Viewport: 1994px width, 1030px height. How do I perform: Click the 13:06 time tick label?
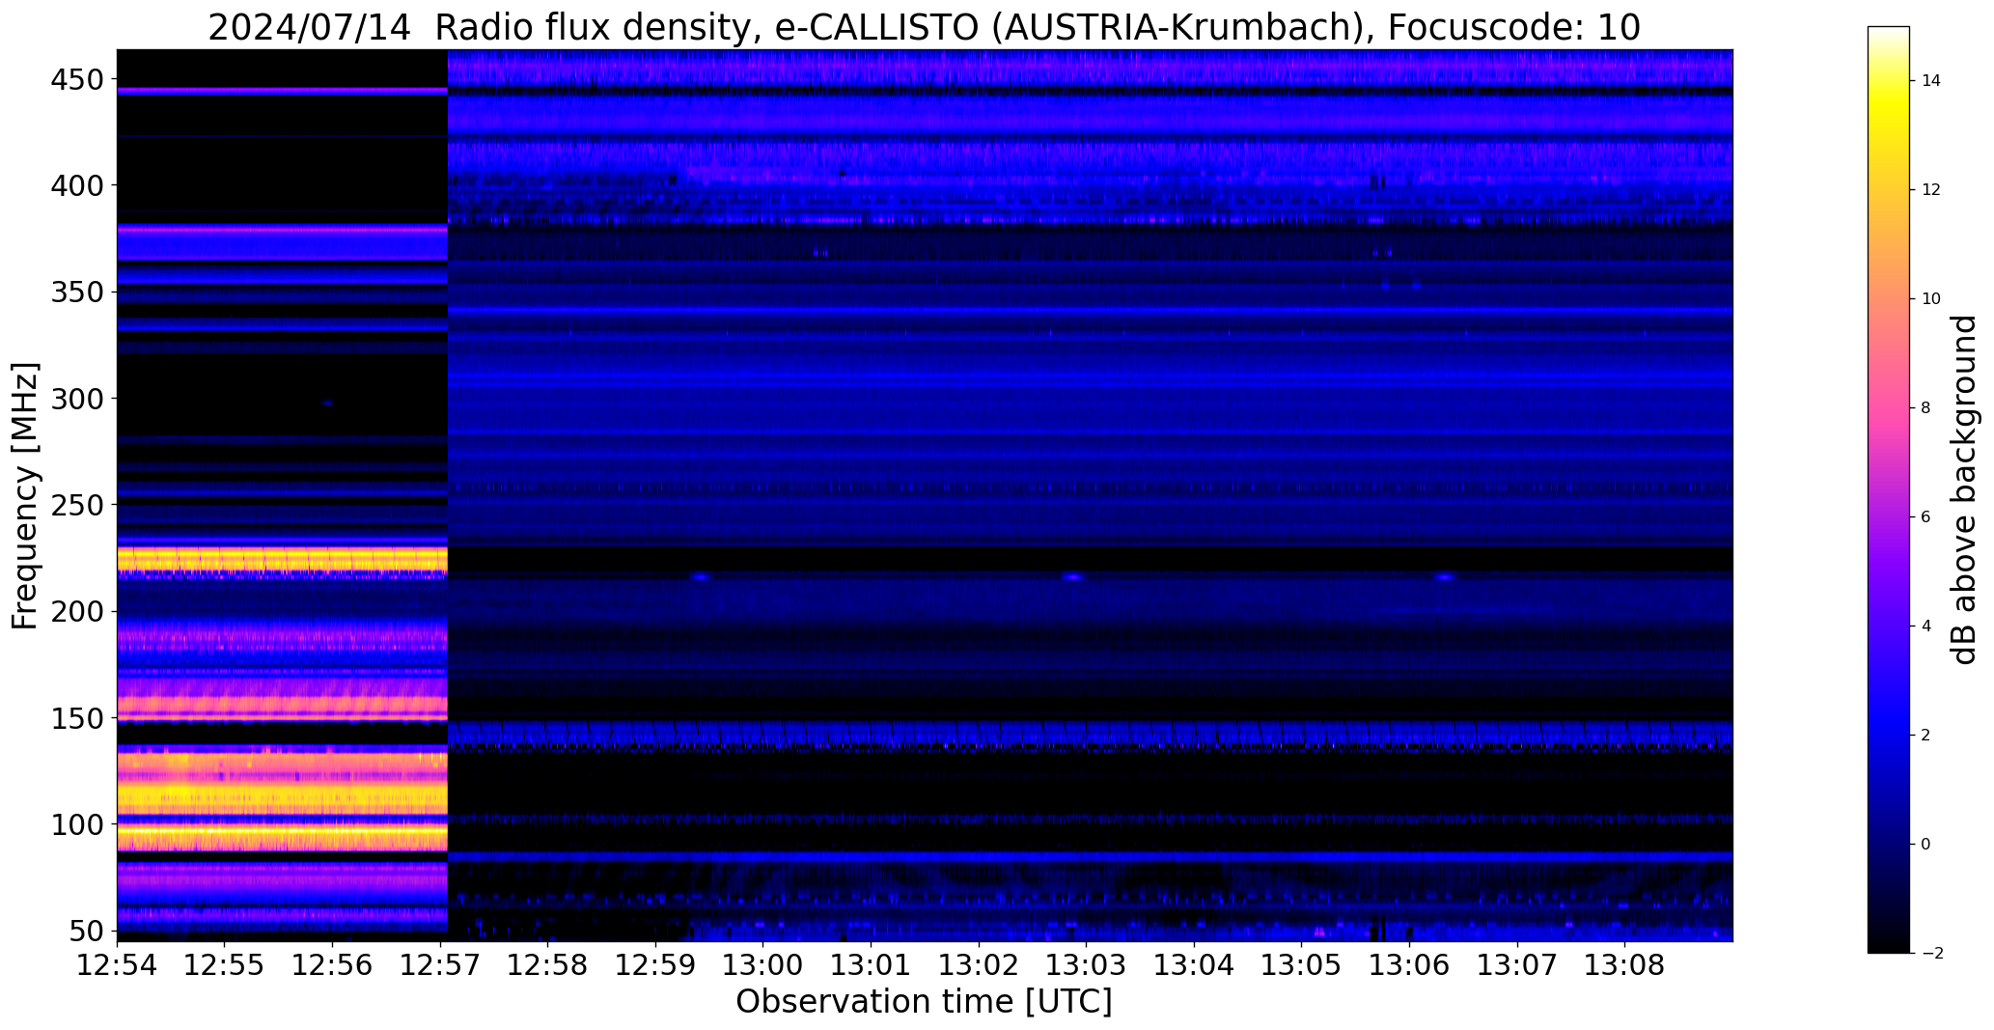(1409, 963)
